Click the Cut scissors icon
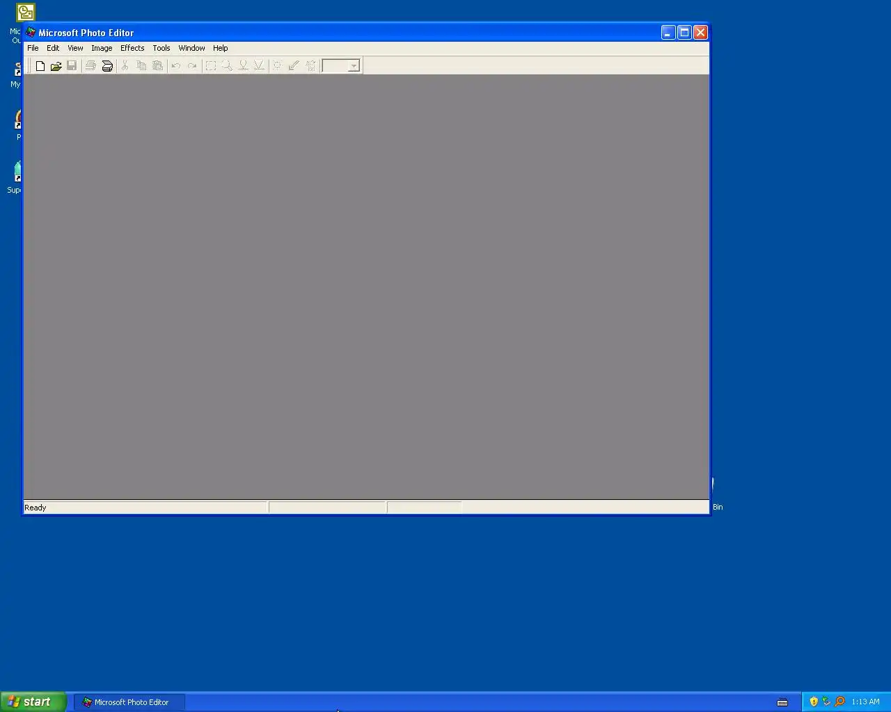 tap(125, 66)
